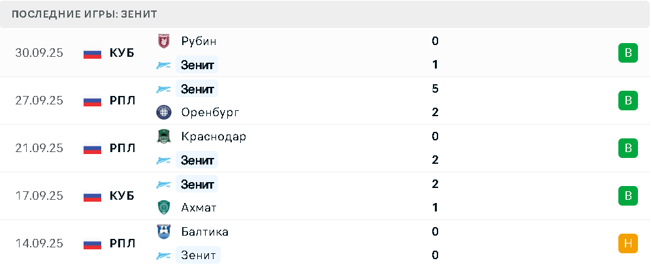Click the green win badge for 30.09.25
Image resolution: width=651 pixels, height=265 pixels.
coord(627,53)
